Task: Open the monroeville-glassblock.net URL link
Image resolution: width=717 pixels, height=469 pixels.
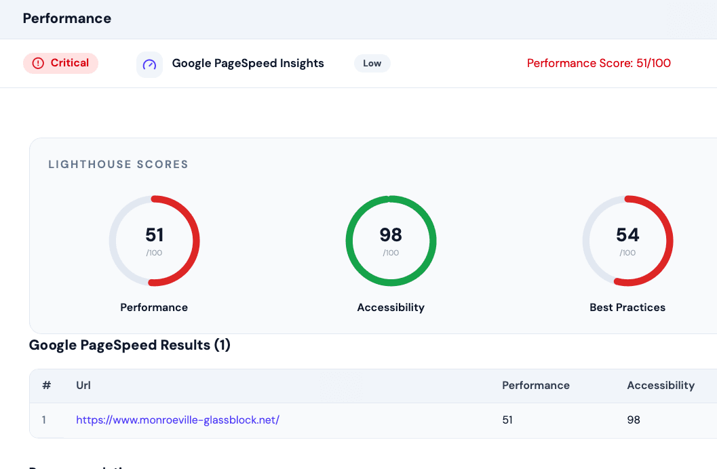Action: (x=178, y=420)
